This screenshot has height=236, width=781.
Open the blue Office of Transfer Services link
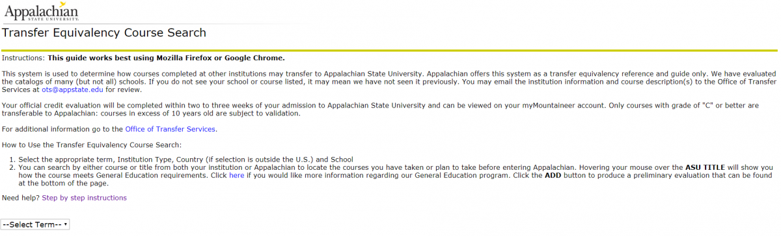click(x=170, y=129)
